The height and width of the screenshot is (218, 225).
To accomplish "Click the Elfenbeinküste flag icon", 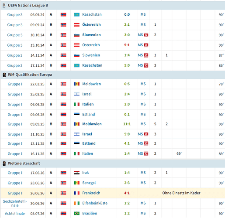I will pos(76,203).
